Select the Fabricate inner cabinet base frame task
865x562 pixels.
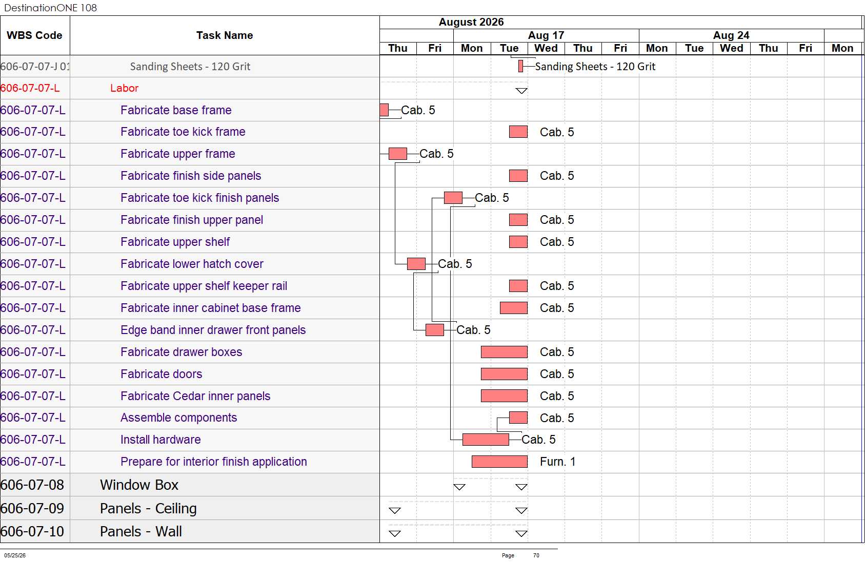211,308
